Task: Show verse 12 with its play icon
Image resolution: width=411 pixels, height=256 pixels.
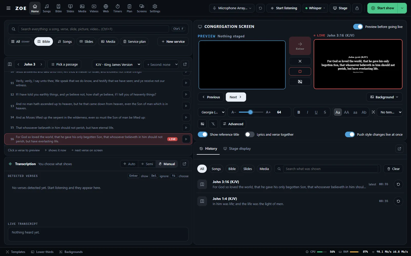Action: pyautogui.click(x=186, y=94)
